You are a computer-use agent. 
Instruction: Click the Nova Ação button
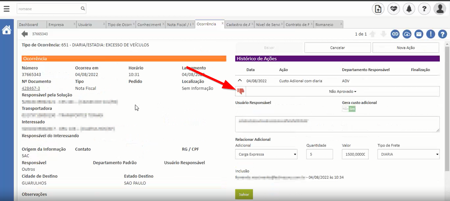click(x=406, y=48)
